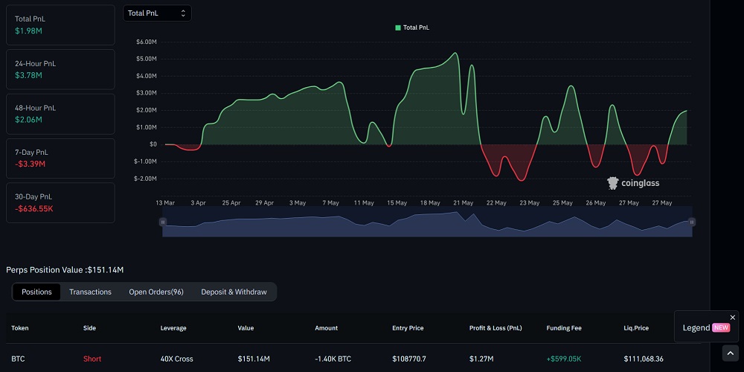
Task: Click the 30-Day PnL card
Action: (x=60, y=202)
